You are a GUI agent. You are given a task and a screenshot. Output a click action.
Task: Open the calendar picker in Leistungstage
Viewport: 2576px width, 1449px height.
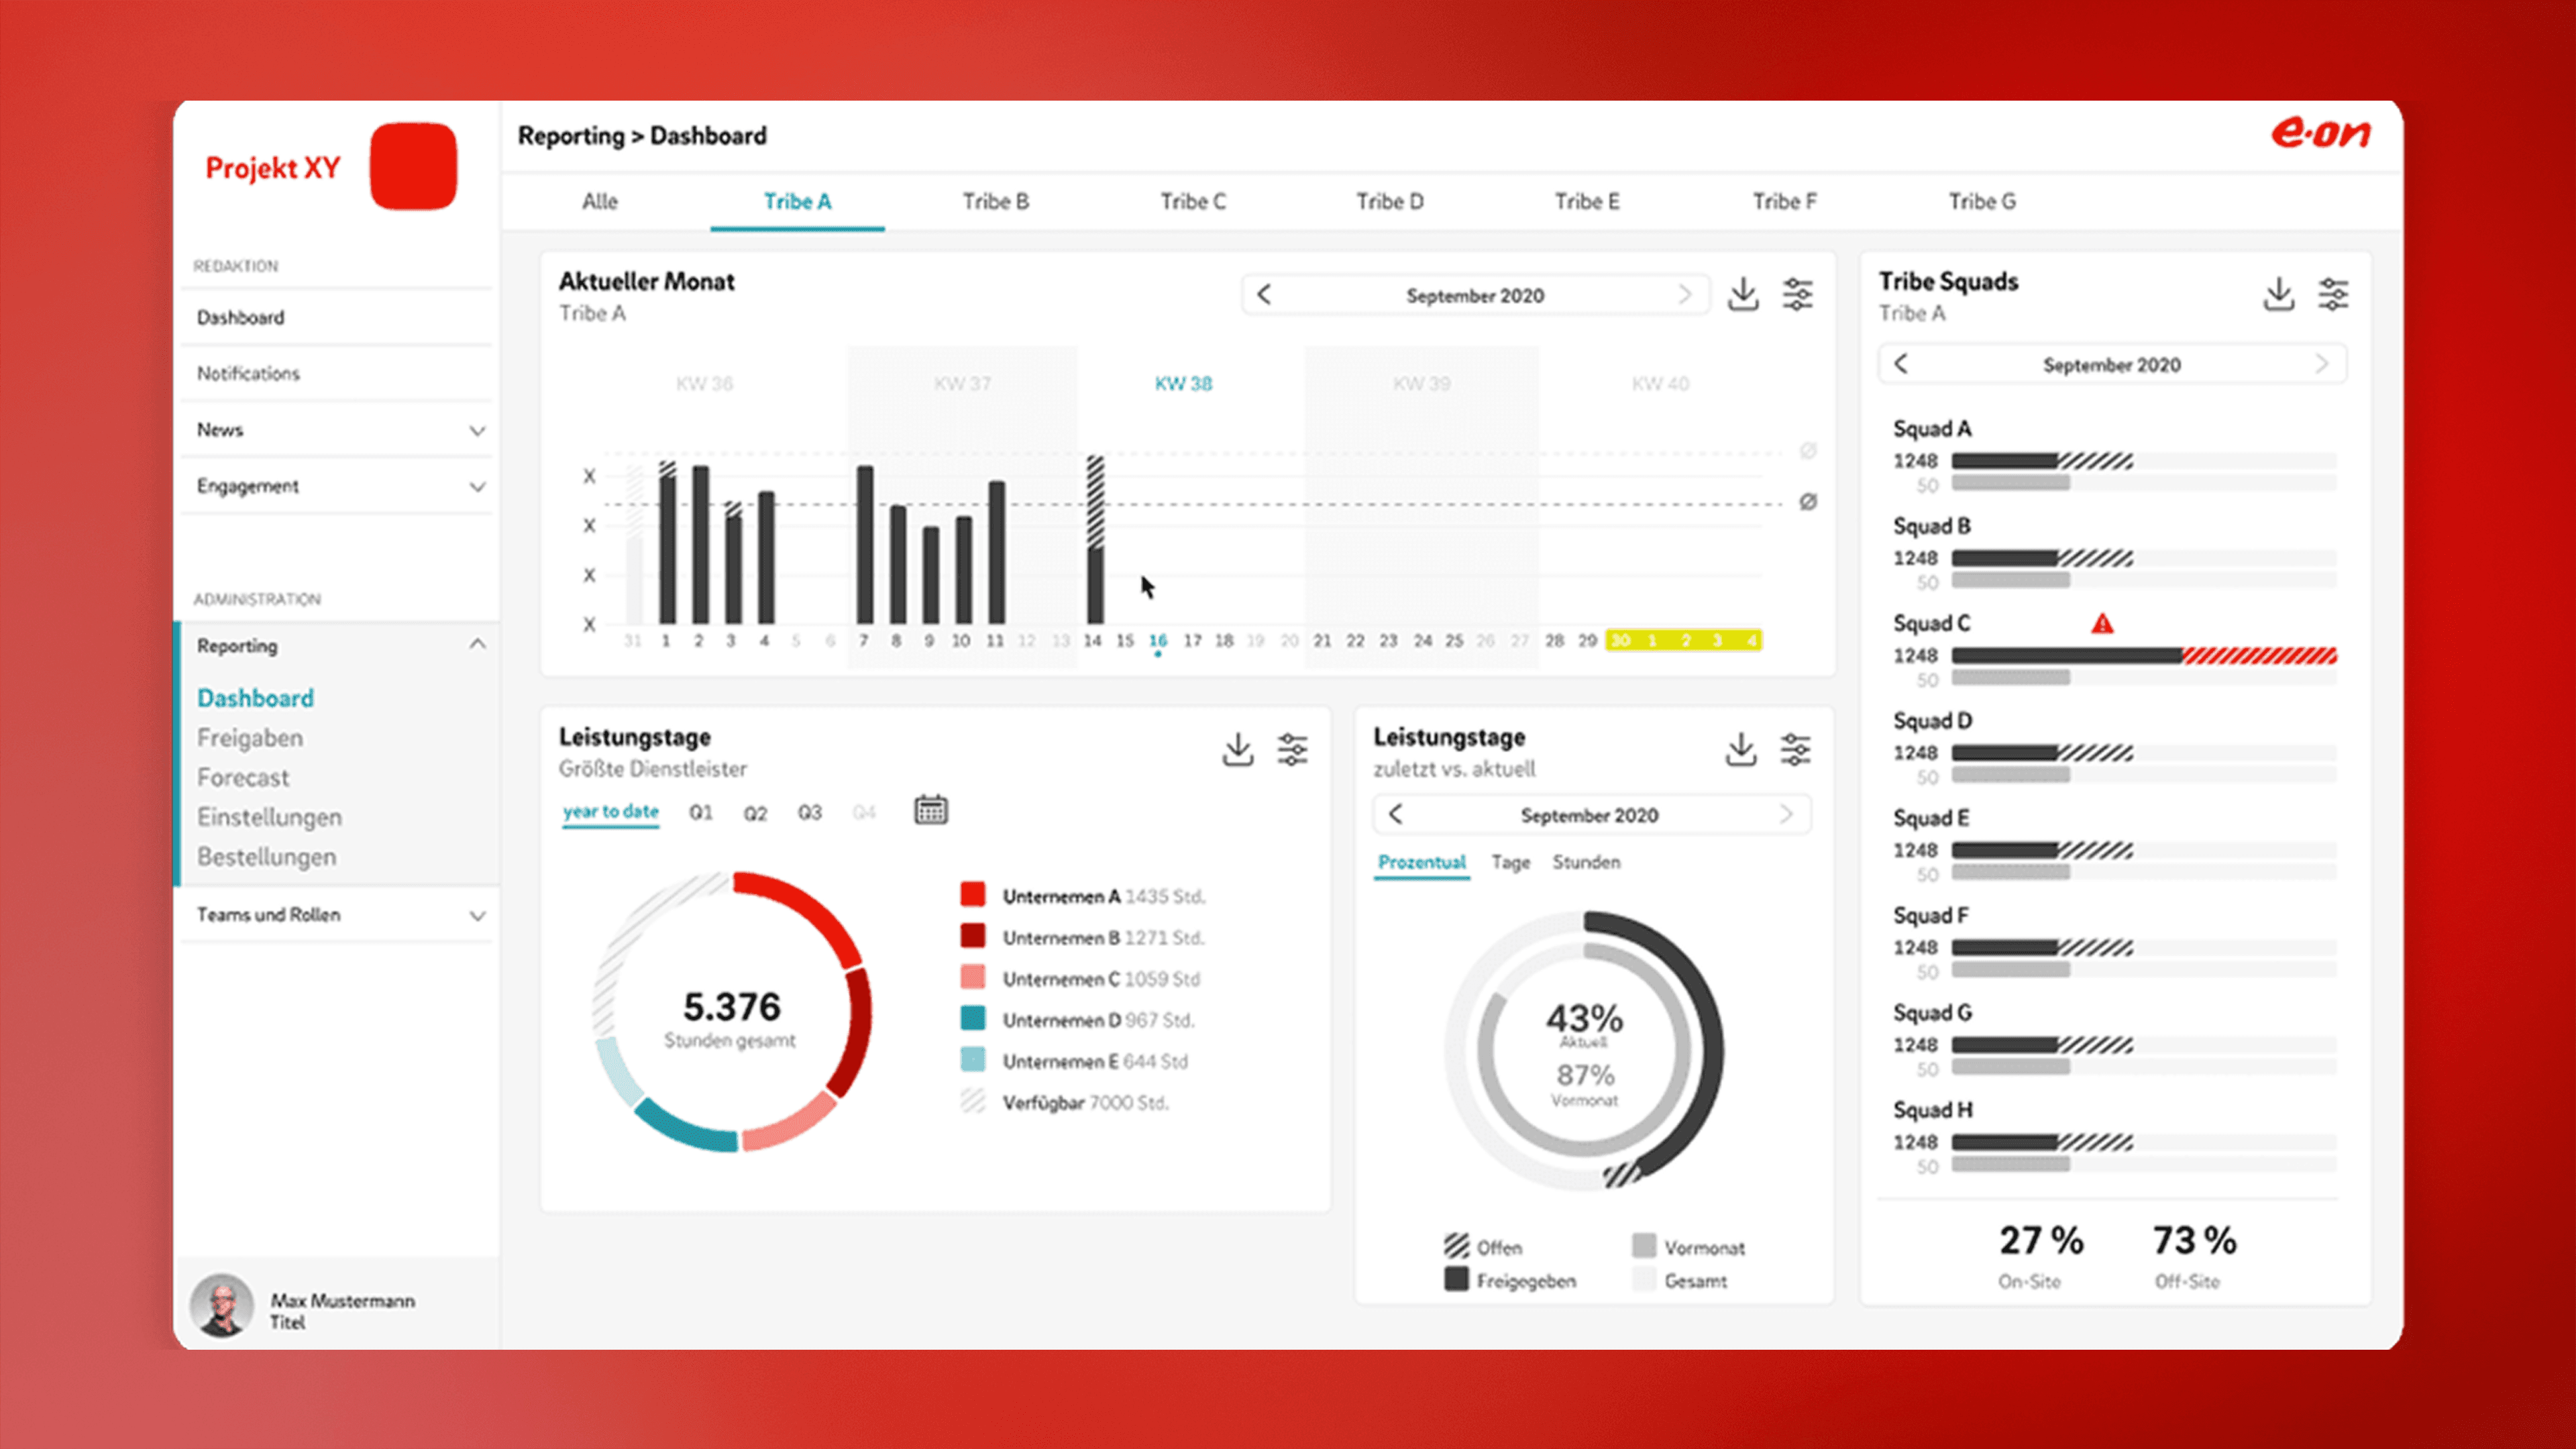coord(930,810)
